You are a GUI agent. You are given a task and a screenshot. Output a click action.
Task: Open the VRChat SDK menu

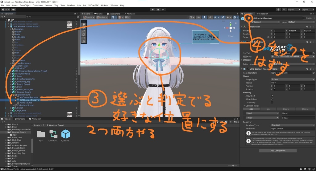pos(93,6)
